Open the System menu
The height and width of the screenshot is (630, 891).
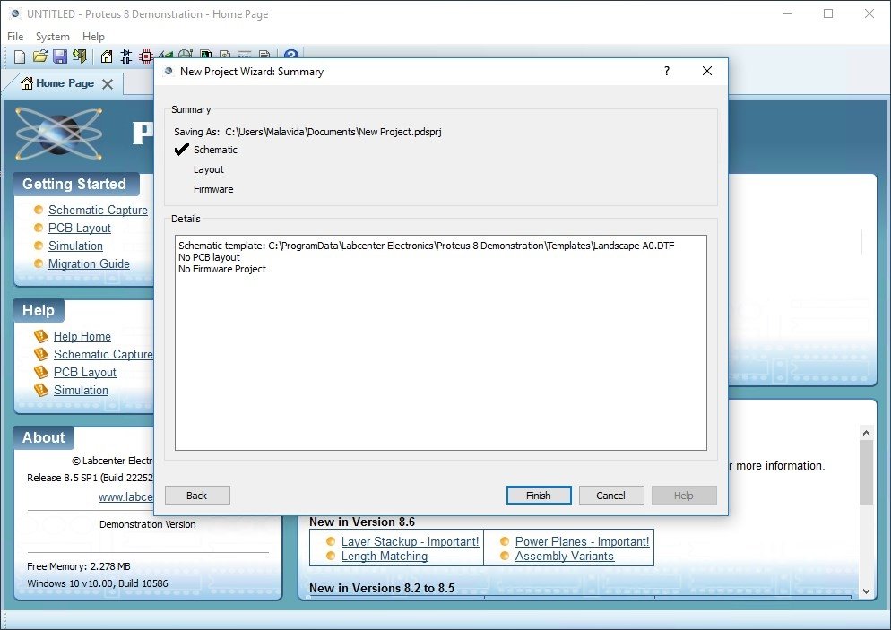[x=52, y=37]
